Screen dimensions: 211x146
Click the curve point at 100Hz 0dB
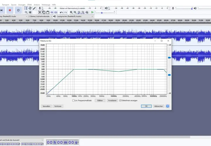[x=74, y=69]
